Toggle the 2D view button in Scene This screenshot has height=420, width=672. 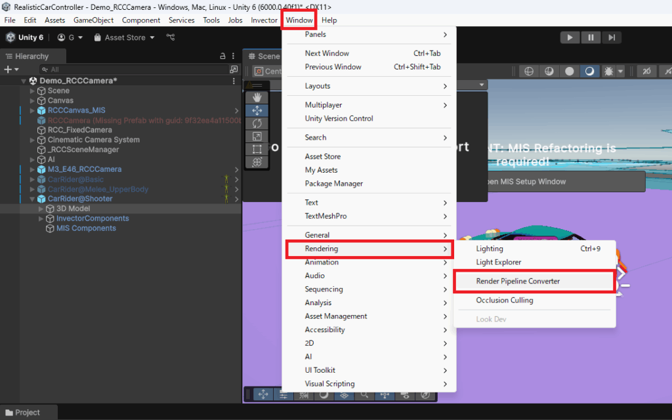tap(647, 71)
